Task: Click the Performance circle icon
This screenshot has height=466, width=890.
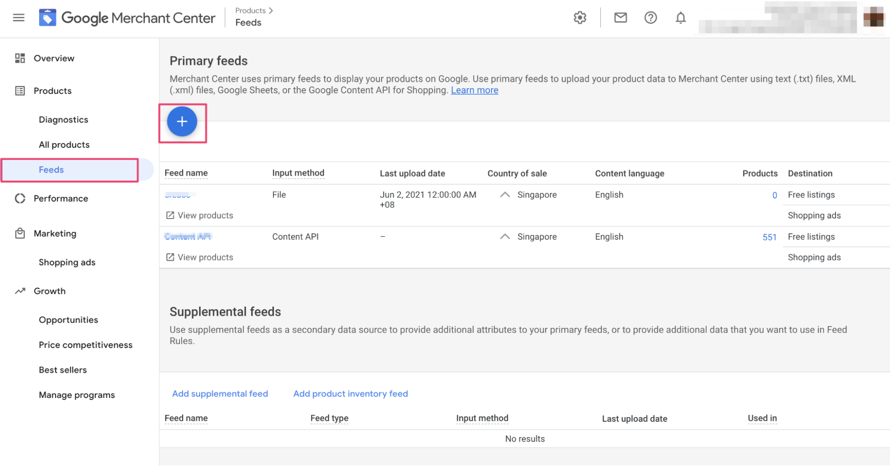Action: (20, 199)
